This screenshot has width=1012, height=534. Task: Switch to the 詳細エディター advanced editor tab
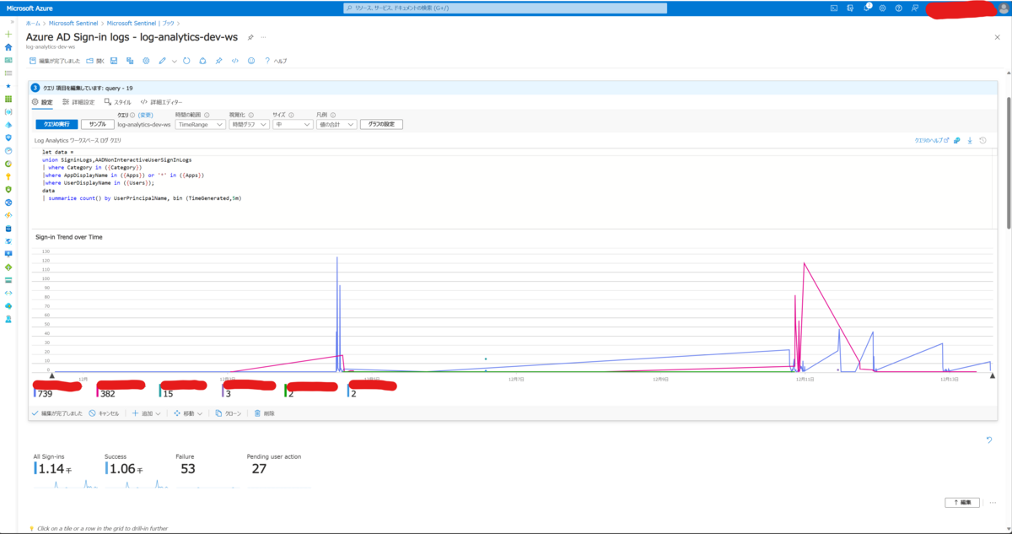[x=161, y=102]
